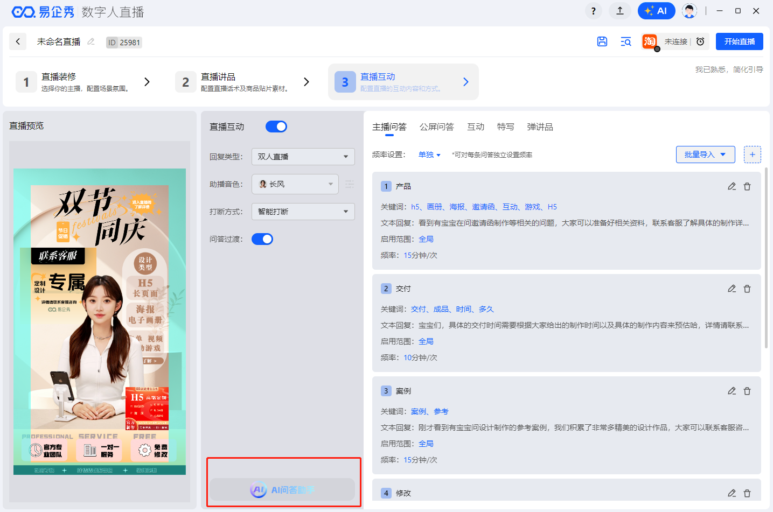Edit the 交付 Q&A entry

point(732,289)
